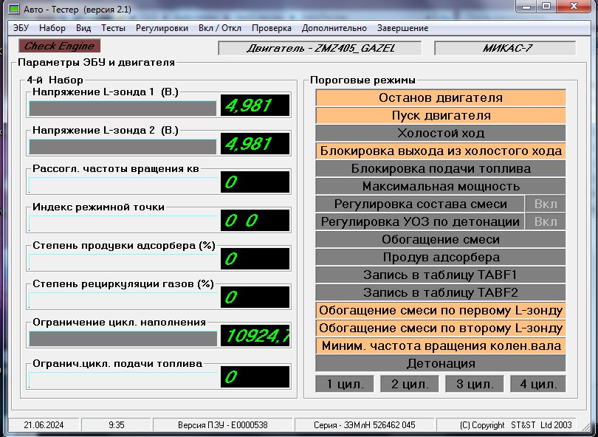Click Миним. частота вращения колен.вала indicator
This screenshot has height=437, width=598.
tap(441, 346)
